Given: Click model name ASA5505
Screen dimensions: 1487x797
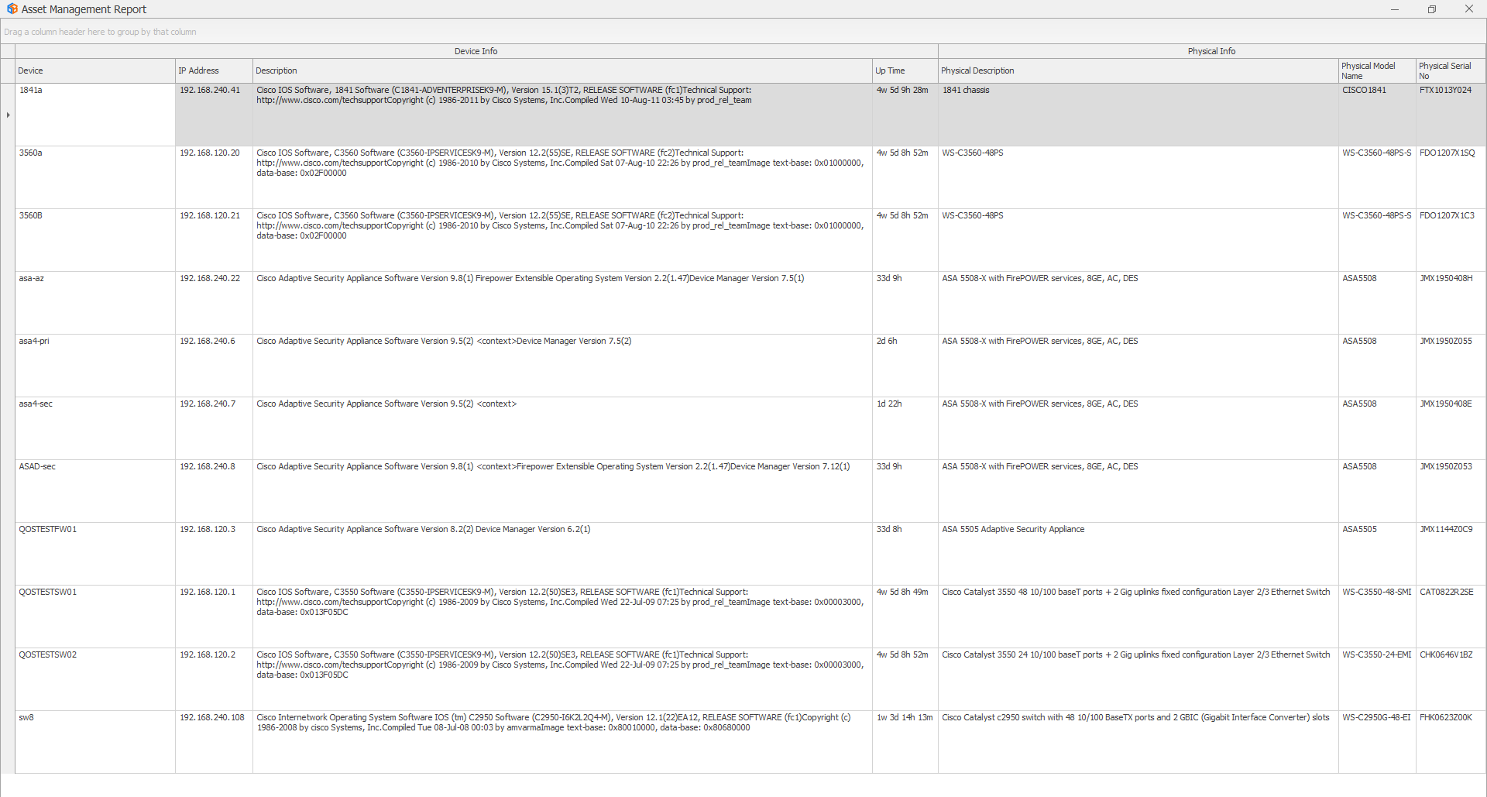Looking at the screenshot, I should pos(1377,554).
